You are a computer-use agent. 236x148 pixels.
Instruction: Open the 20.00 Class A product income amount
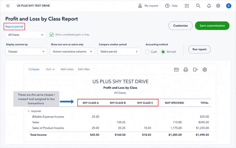pos(96,128)
